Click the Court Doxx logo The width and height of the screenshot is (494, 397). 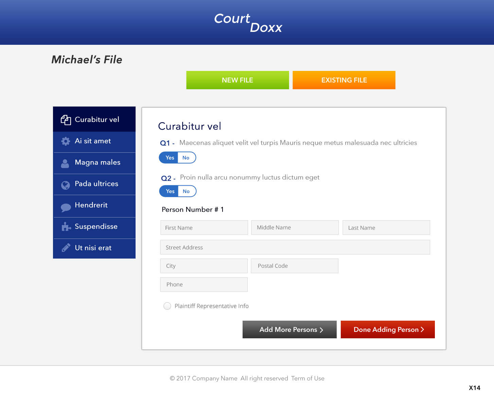point(248,23)
